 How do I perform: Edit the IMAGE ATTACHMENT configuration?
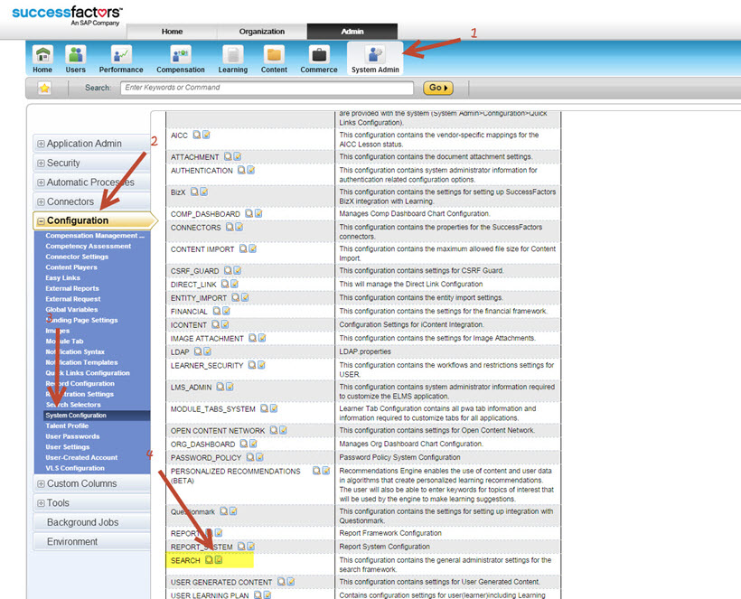point(262,338)
